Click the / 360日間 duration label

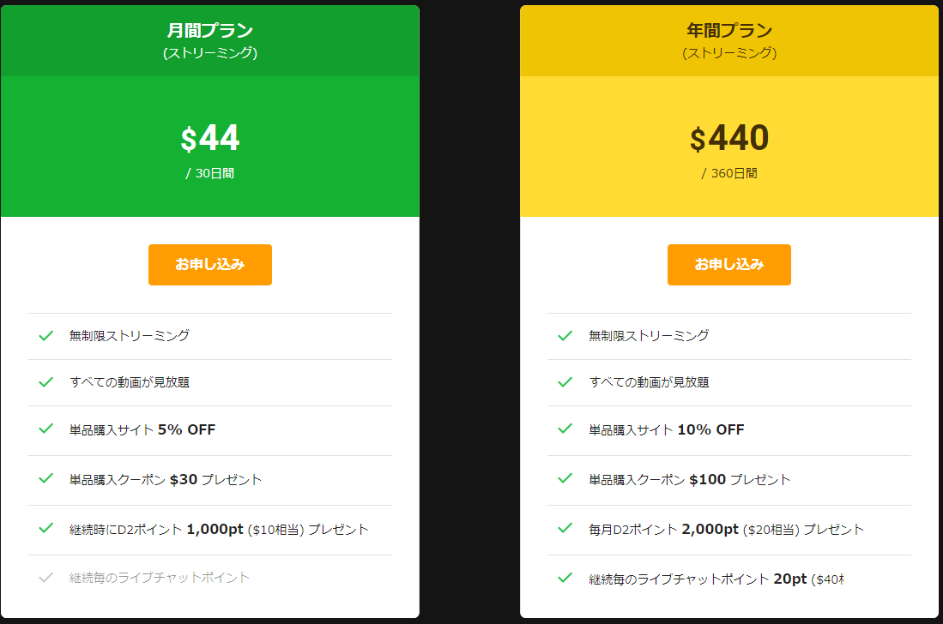tap(728, 173)
